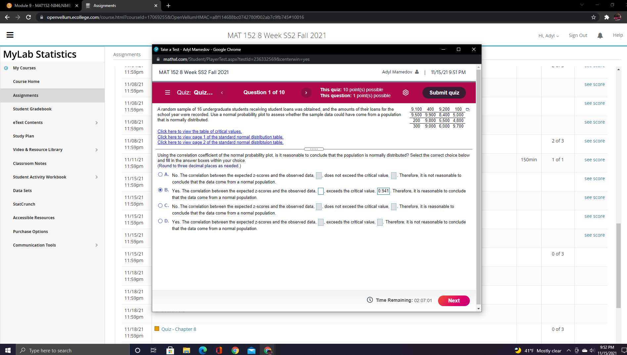Click the previous question chevron
Viewport: 627px width, 355px height.
222,93
